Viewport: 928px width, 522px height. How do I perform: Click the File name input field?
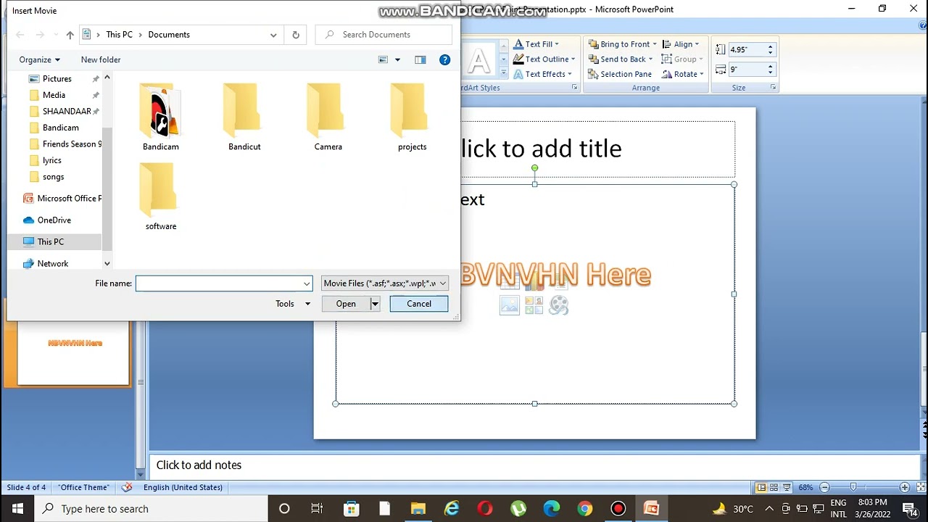click(219, 283)
